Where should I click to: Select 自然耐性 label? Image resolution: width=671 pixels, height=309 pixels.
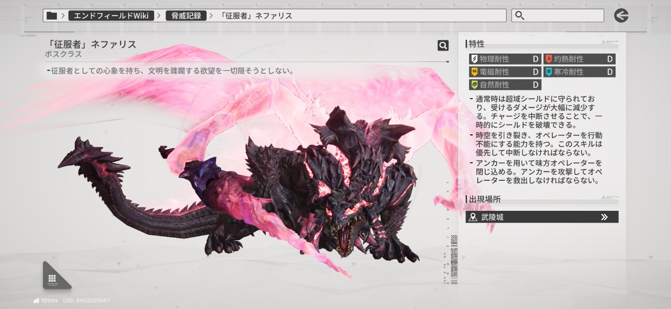pyautogui.click(x=494, y=85)
